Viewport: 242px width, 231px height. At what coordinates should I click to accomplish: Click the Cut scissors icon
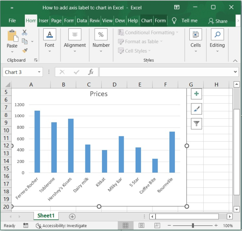pyautogui.click(x=25, y=33)
